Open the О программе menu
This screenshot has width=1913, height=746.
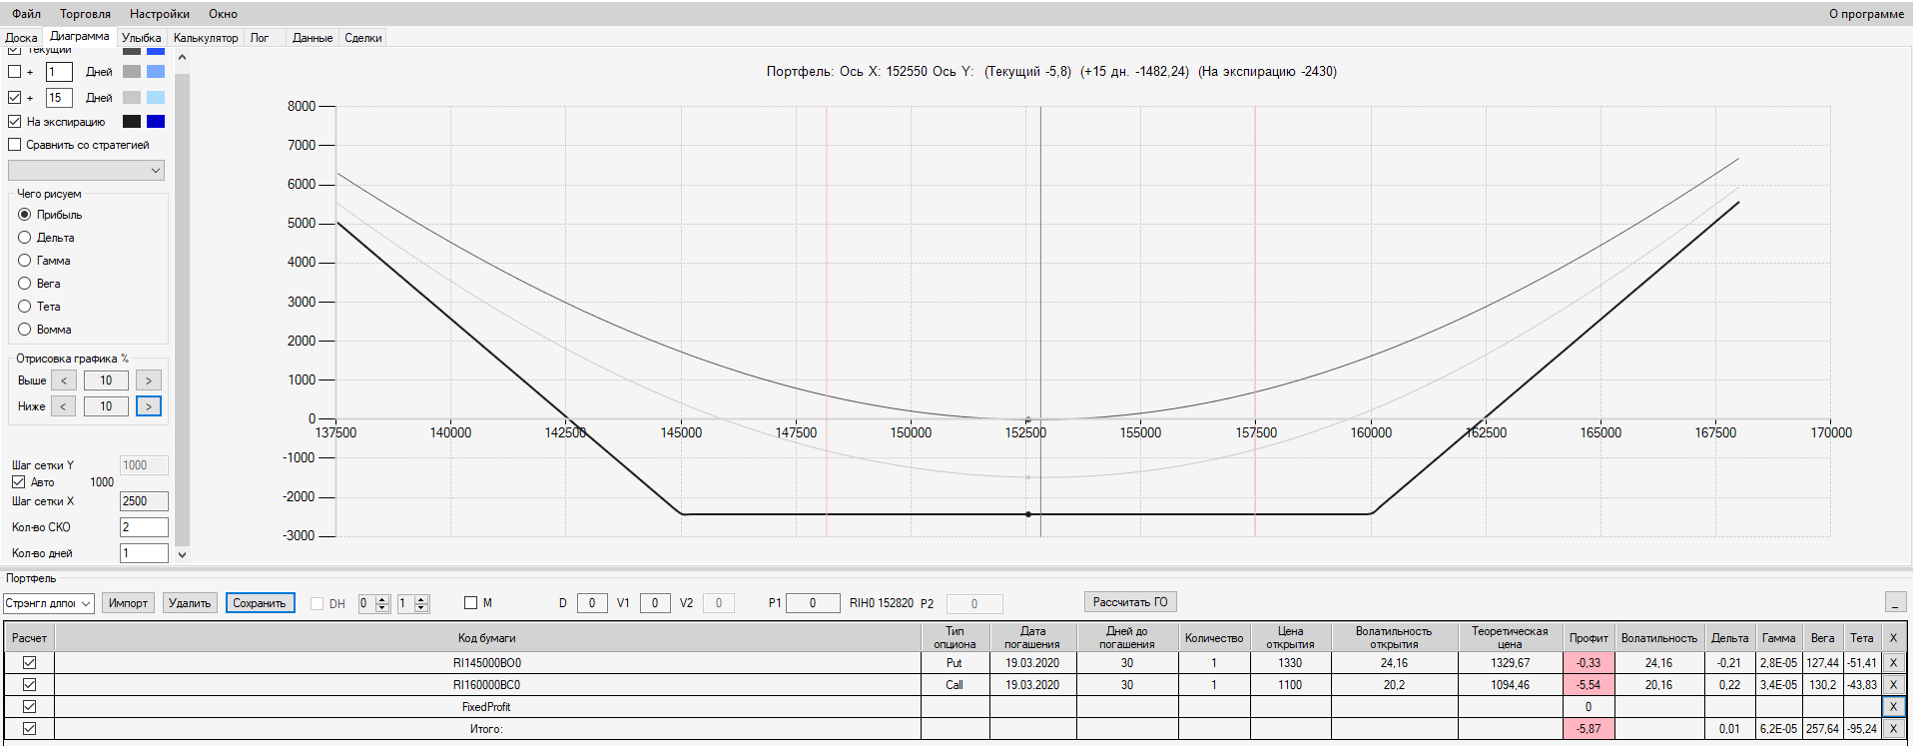[x=1866, y=14]
